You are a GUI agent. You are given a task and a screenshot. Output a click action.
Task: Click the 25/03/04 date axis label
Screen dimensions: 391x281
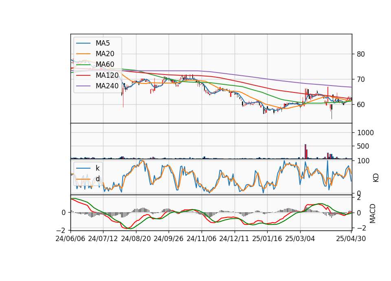pos(300,239)
